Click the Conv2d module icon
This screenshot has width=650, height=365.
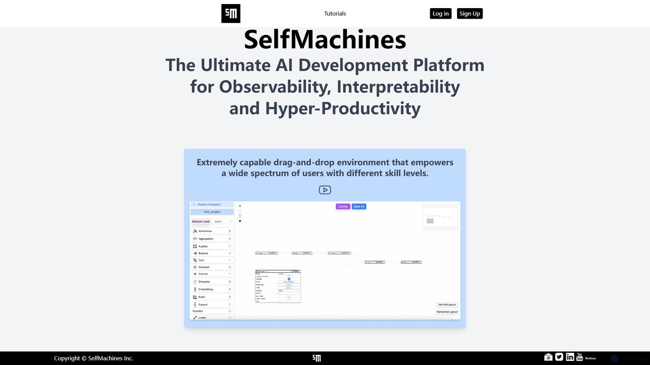click(195, 274)
